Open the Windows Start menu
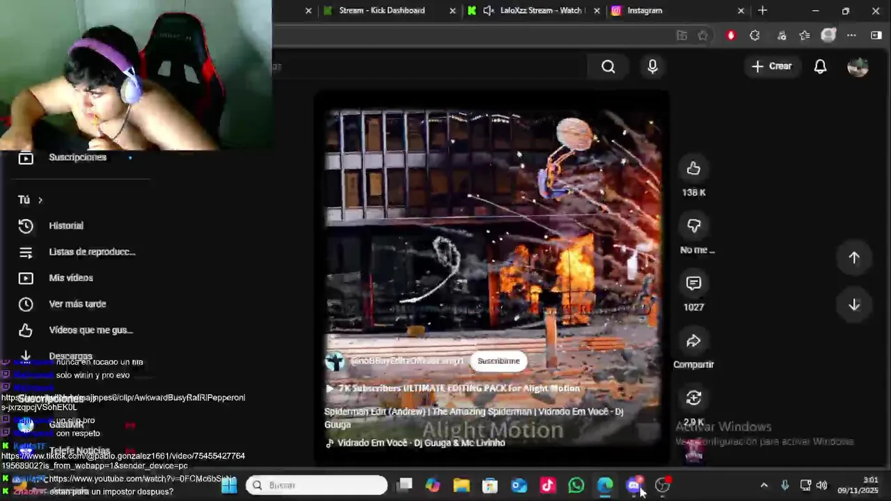Screen dimensions: 891x501 pyautogui.click(x=229, y=485)
